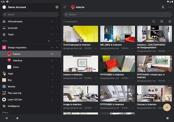Click the Convoy in Interiors title

[147, 104]
